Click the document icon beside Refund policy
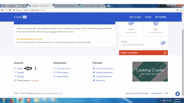 [x=54, y=76]
